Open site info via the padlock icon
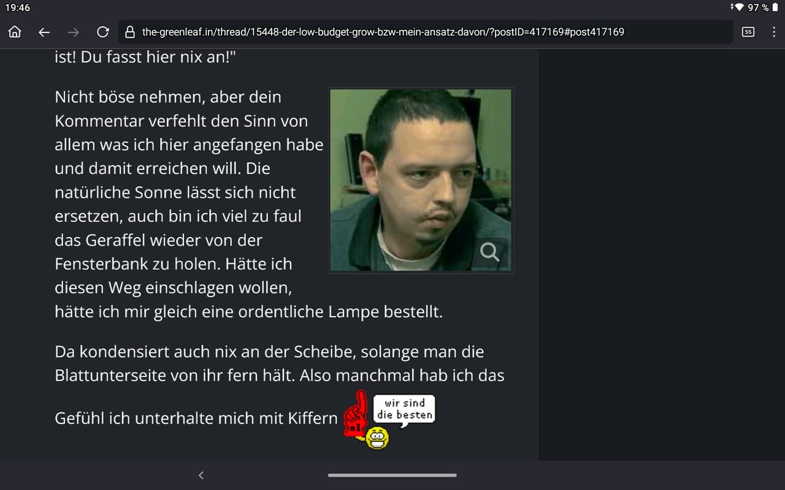 tap(129, 32)
